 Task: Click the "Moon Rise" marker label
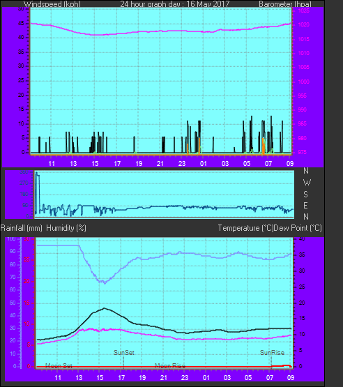click(170, 365)
